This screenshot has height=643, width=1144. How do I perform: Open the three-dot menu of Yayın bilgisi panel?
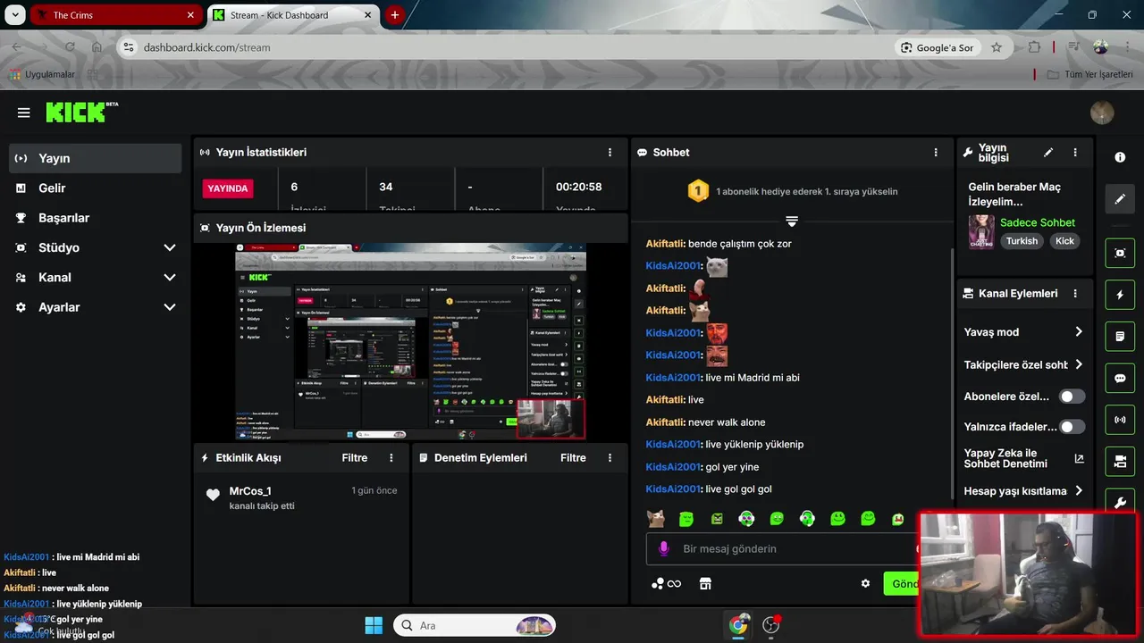(1075, 153)
